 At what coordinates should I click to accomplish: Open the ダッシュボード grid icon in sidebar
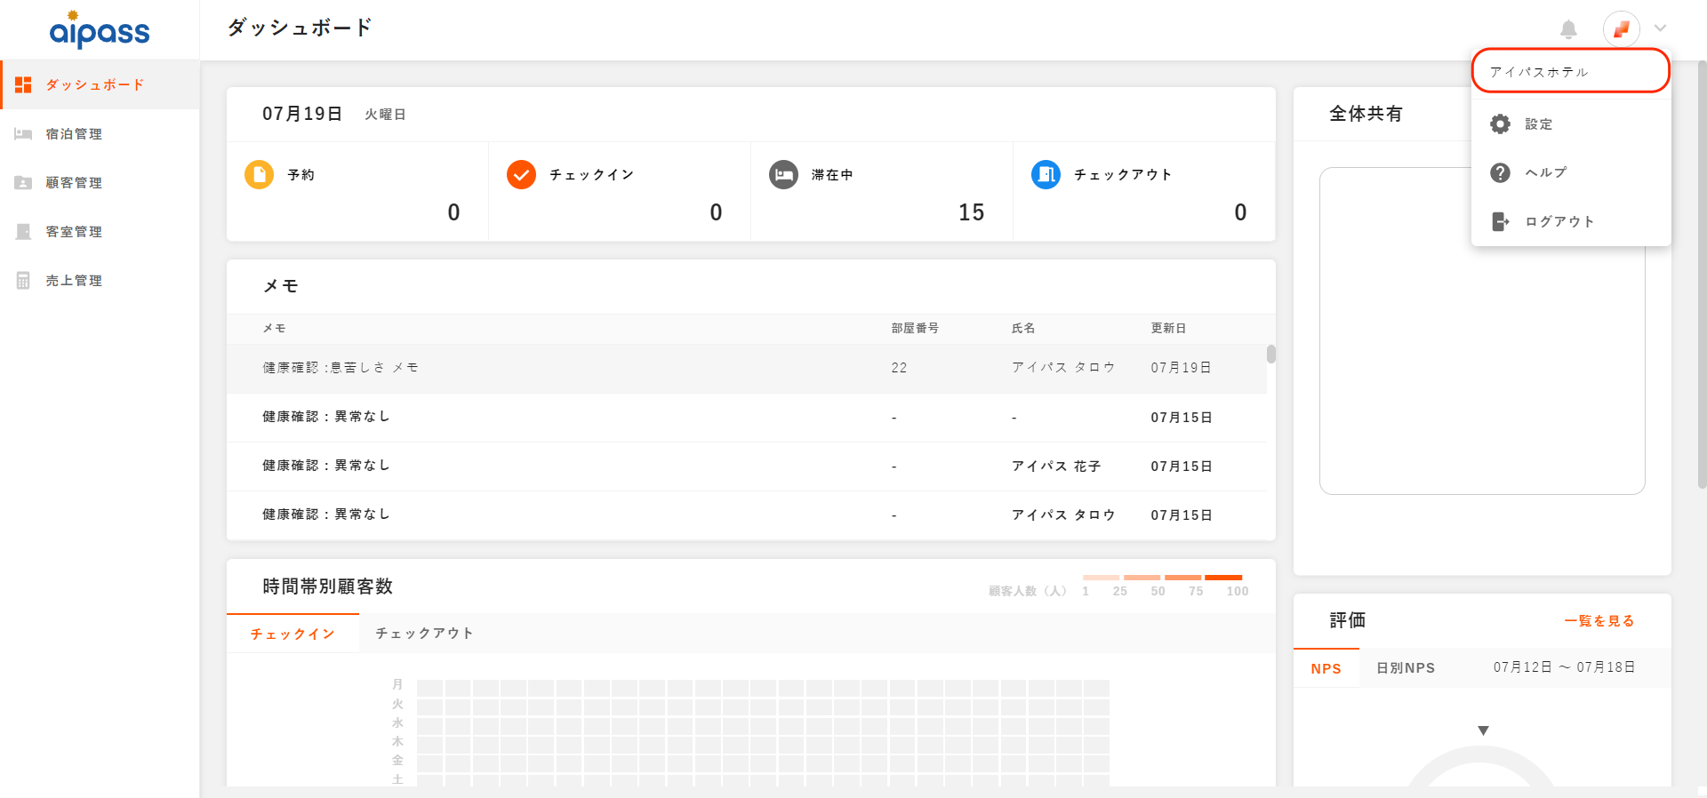tap(23, 84)
